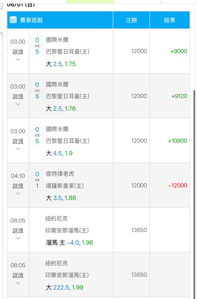The image size is (197, 299).
Task: Expand chevron for the 大 222.5 bet
Action: (x=18, y=283)
